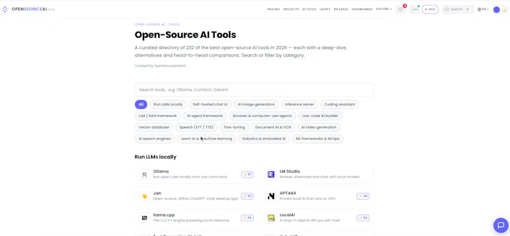Filter by LLM / RAG framework
This screenshot has height=236, width=510.
click(x=157, y=116)
